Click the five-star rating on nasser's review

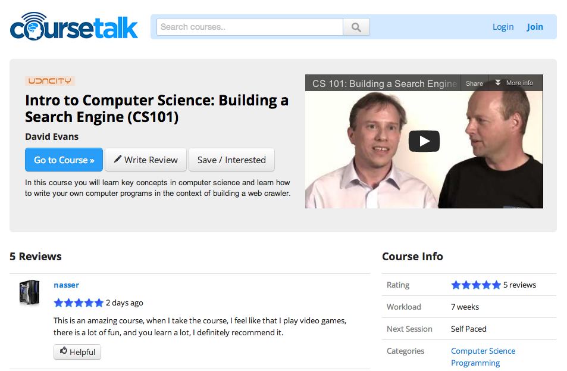pyautogui.click(x=79, y=303)
